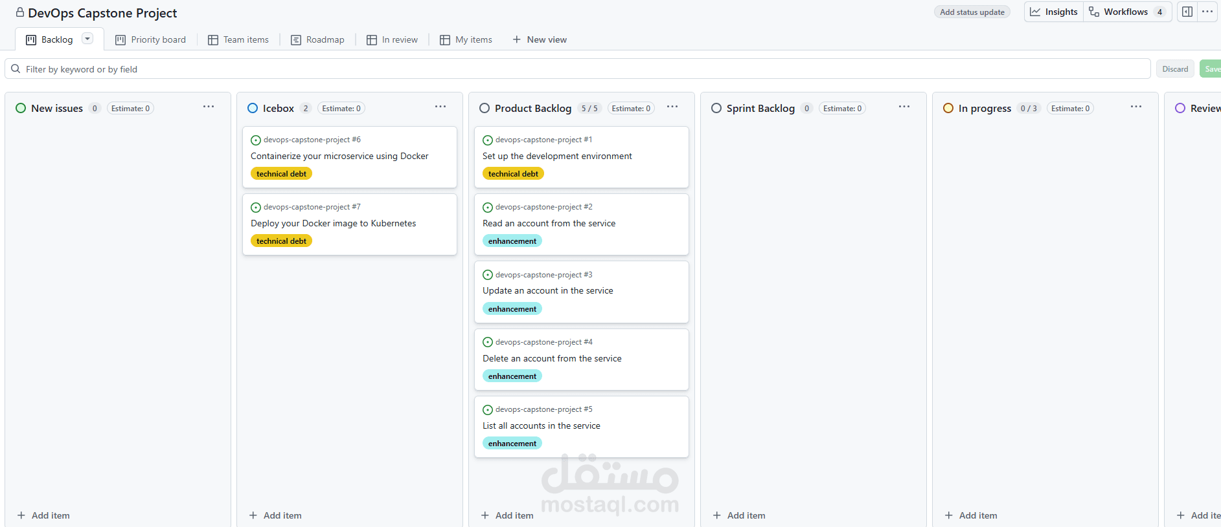Click enhancement label on issue #4
This screenshot has width=1221, height=527.
(x=512, y=376)
